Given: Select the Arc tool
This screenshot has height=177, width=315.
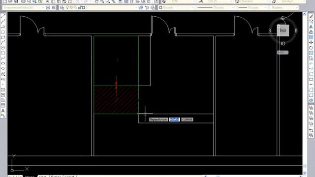Looking at the screenshot, I should (3, 43).
